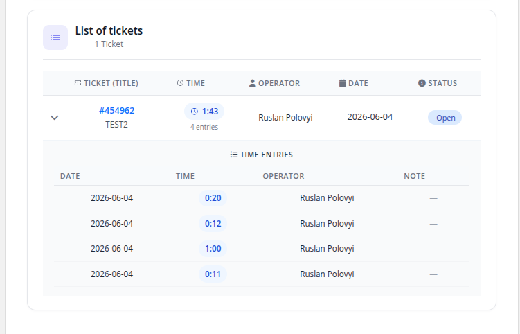Click the TEST2 ticket title
Viewport: 520px width, 334px height.
click(x=116, y=125)
